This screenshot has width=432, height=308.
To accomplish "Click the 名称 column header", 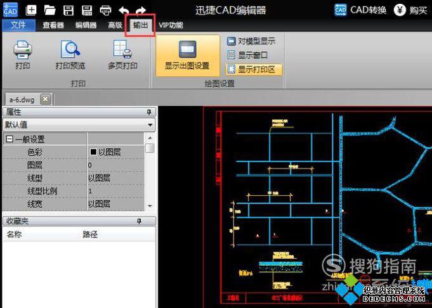I will point(15,234).
